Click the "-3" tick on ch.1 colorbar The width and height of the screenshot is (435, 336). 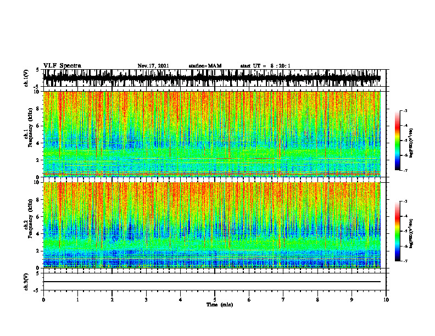[406, 110]
